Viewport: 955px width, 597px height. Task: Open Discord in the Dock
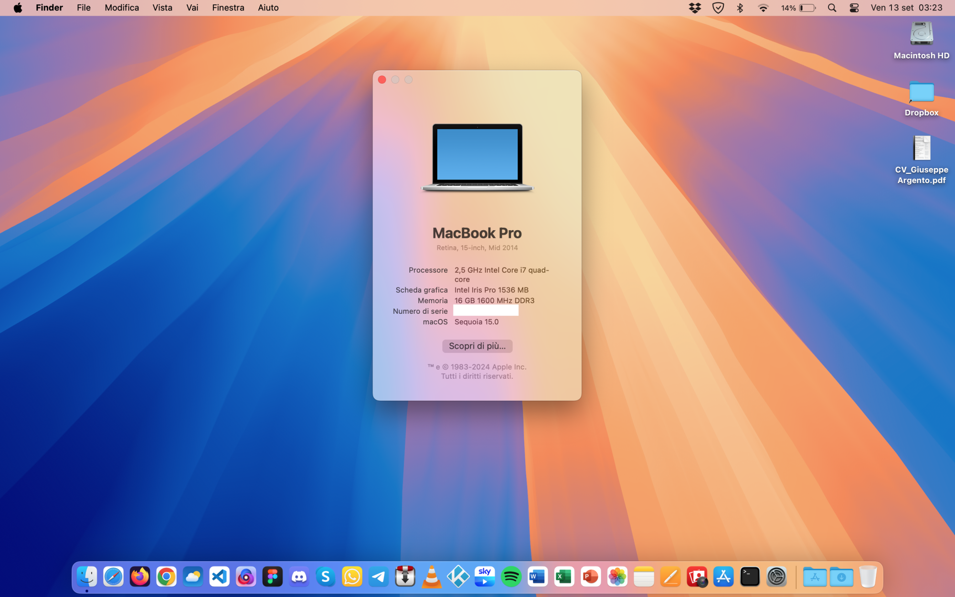coord(299,577)
